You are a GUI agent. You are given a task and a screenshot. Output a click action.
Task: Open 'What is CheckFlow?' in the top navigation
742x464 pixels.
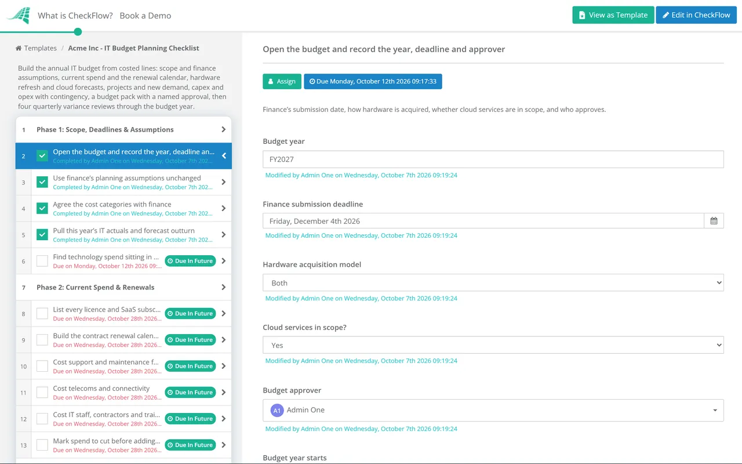point(75,16)
